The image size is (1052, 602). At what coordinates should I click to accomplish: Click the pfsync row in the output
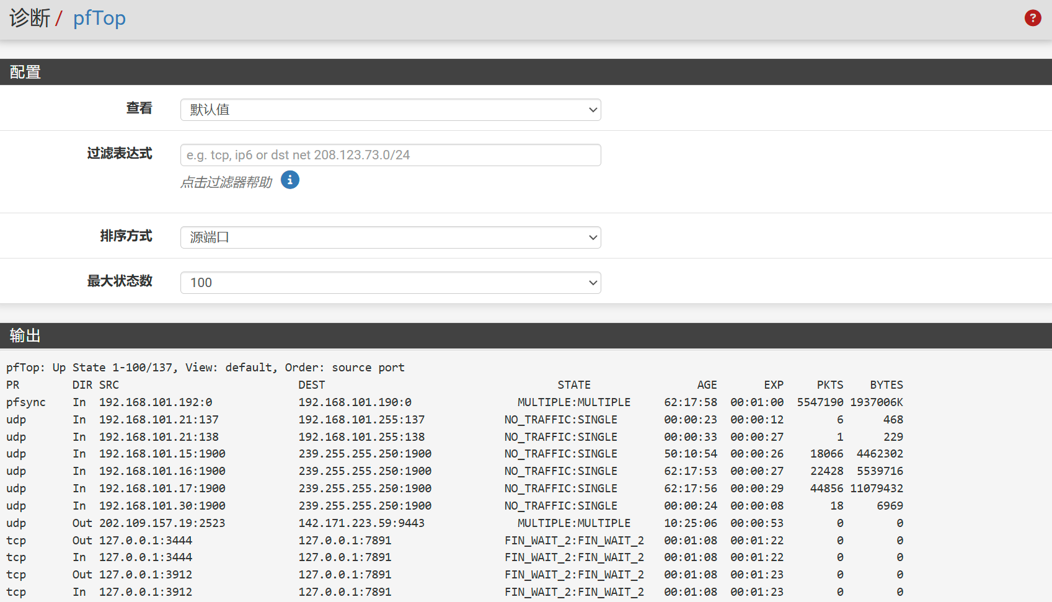(x=26, y=402)
